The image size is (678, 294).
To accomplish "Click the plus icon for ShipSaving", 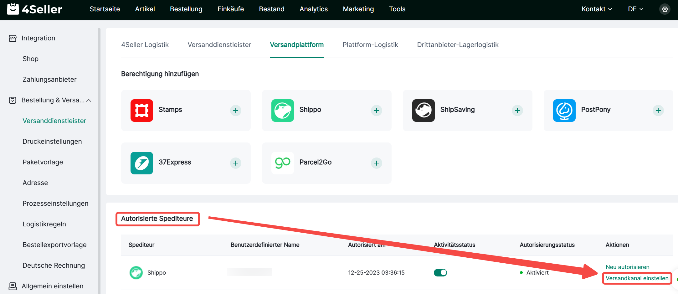I will coord(517,111).
